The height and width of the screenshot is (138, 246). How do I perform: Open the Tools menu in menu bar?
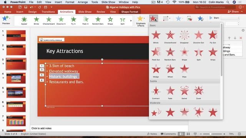[95, 2]
